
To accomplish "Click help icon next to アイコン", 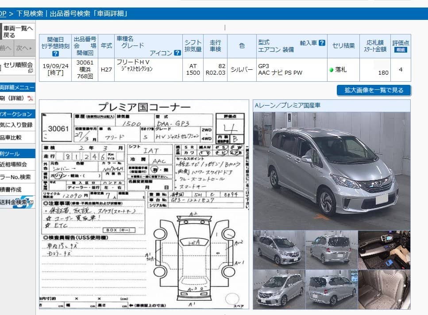I will pyautogui.click(x=177, y=53).
